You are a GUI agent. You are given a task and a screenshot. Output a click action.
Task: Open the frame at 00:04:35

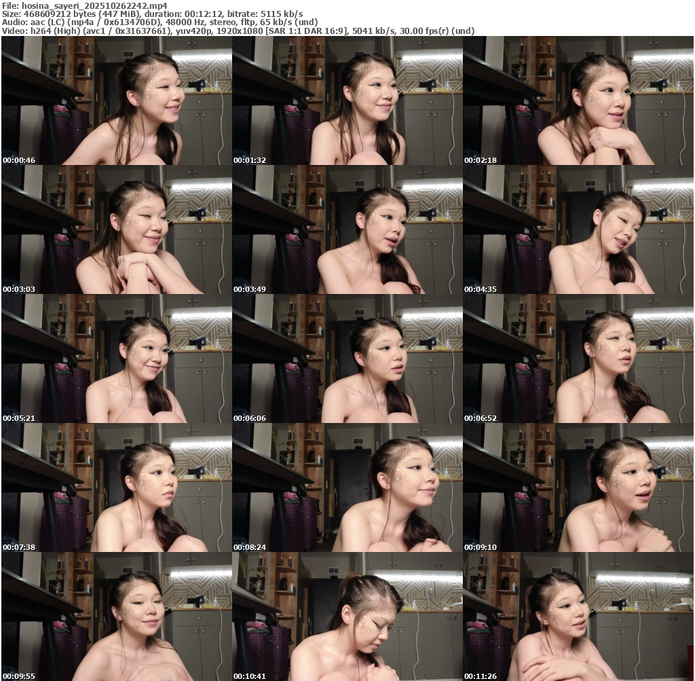click(x=578, y=229)
